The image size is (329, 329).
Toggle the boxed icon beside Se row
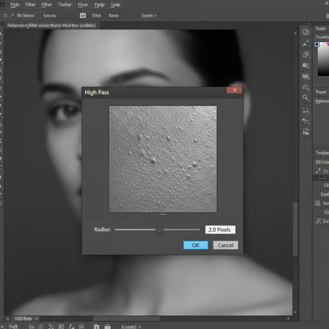coord(318,203)
